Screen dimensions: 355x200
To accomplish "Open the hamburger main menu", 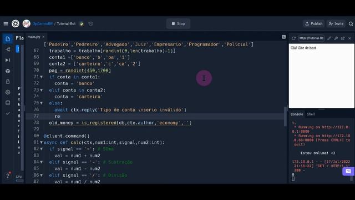I will pyautogui.click(x=6, y=23).
